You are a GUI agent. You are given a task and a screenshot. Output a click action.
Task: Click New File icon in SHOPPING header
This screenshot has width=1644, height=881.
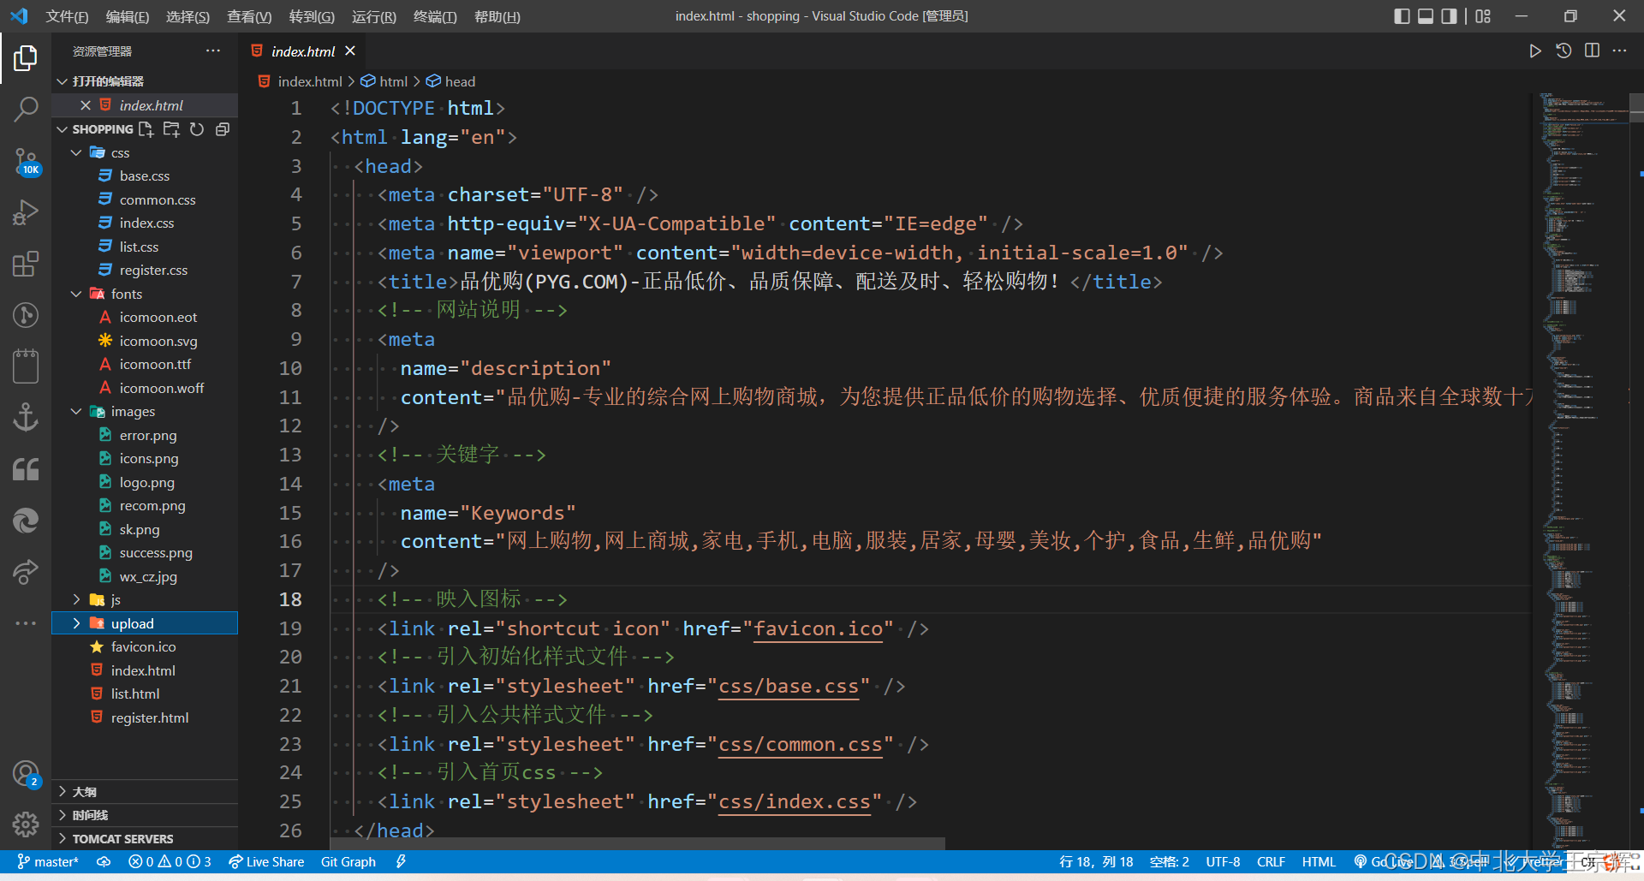pyautogui.click(x=146, y=129)
